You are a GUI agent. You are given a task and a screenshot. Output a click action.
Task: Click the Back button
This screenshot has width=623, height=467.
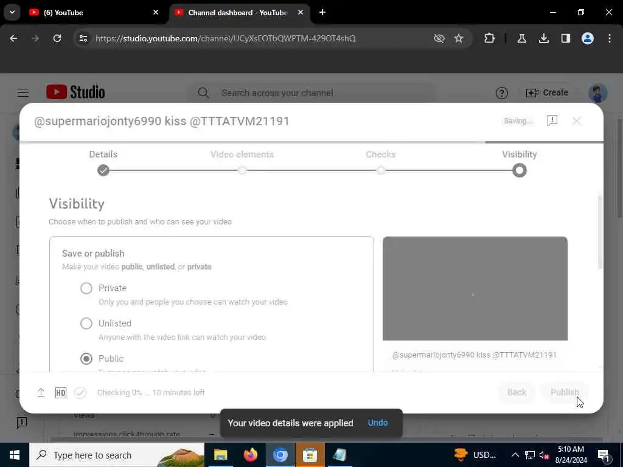coord(517,392)
